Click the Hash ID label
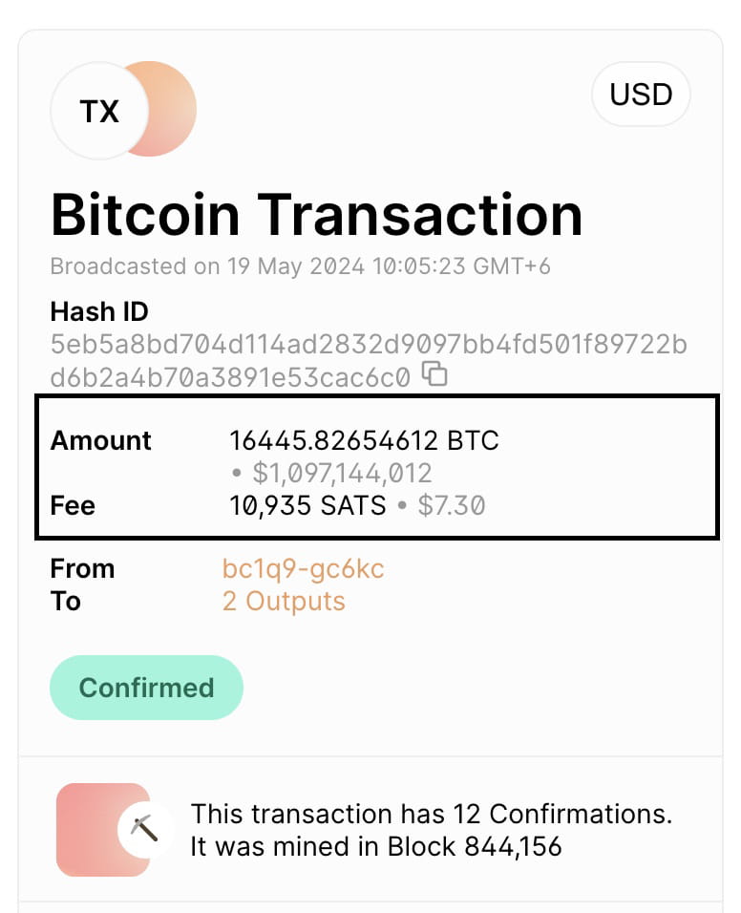The width and height of the screenshot is (741, 913). coord(99,312)
